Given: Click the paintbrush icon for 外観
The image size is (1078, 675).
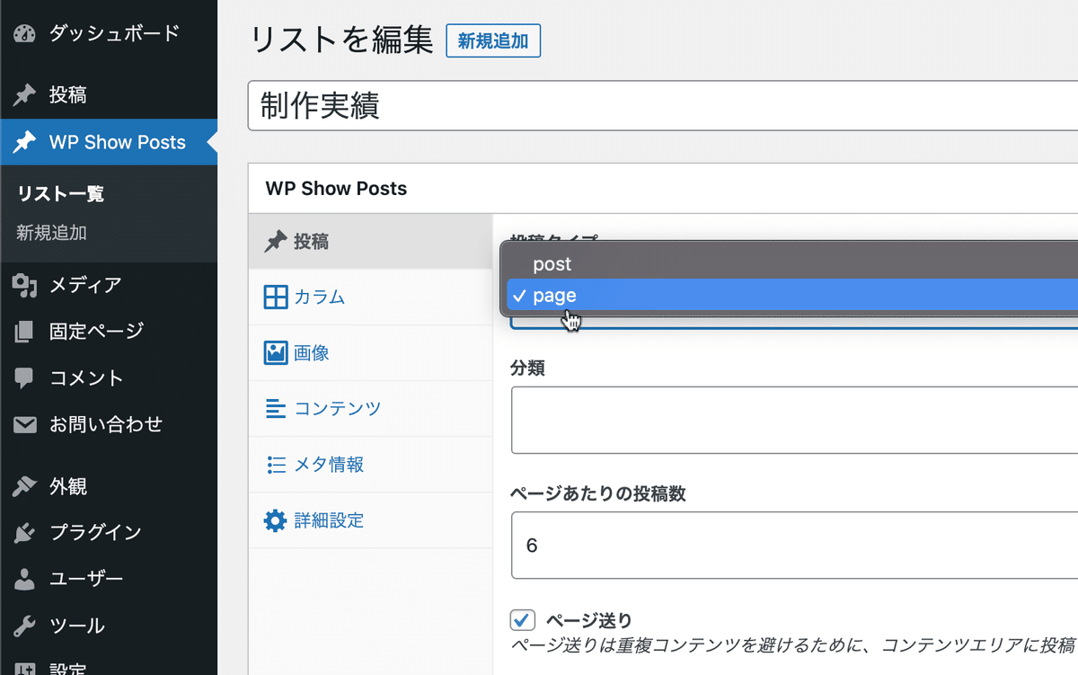Looking at the screenshot, I should pyautogui.click(x=24, y=486).
